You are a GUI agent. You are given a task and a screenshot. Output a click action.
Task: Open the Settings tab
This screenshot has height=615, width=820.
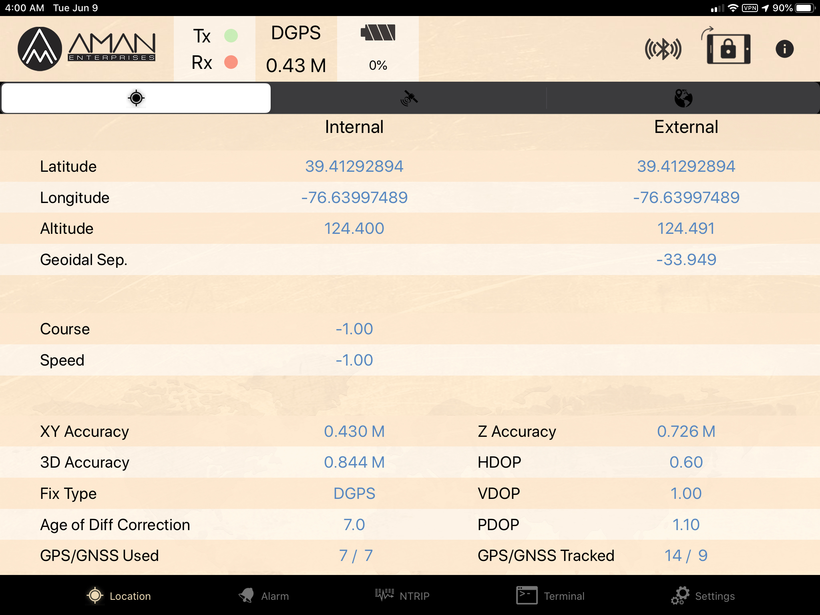pyautogui.click(x=703, y=596)
